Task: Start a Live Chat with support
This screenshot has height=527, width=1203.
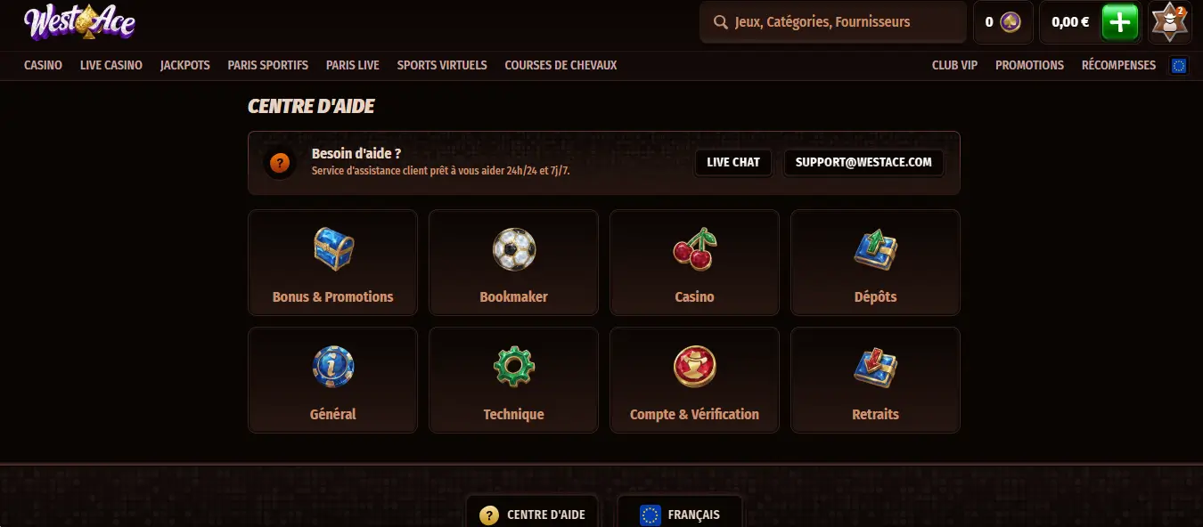Action: pyautogui.click(x=733, y=162)
